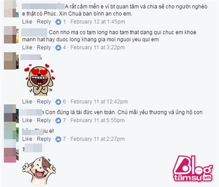Open the top commenter's profile picture
Screen dimensions: 219x187
(11, 9)
